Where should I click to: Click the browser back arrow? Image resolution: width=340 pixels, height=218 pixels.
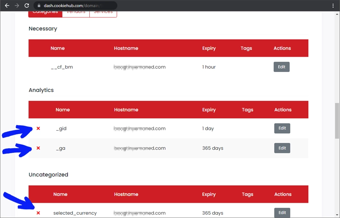(7, 6)
